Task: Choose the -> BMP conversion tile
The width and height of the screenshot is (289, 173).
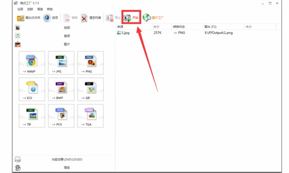Action: [61, 89]
